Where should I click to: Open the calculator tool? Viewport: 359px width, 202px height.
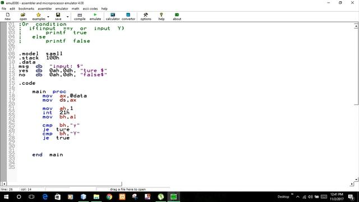113,16
